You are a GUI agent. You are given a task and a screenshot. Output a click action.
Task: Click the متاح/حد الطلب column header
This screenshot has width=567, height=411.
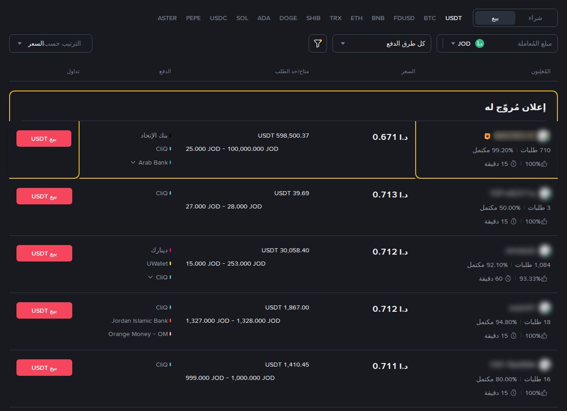pyautogui.click(x=292, y=71)
